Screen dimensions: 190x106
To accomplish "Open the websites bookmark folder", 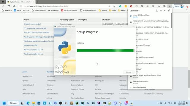I will 103,11.
